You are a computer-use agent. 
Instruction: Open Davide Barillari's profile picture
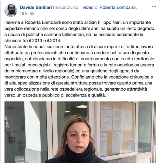(x=11, y=10)
